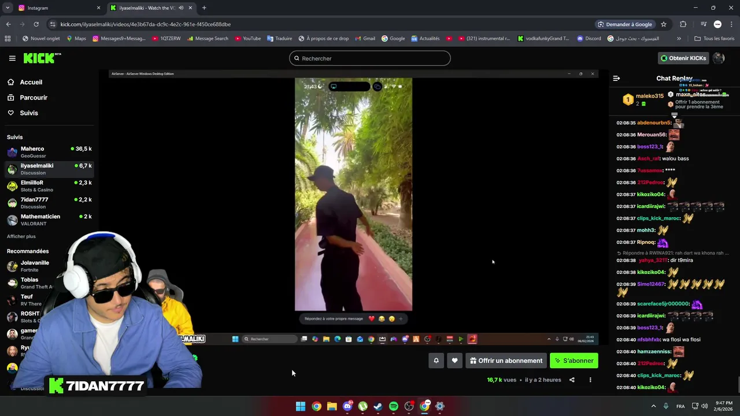This screenshot has height=416, width=740.
Task: Bookmark this page with the star
Action: click(664, 24)
